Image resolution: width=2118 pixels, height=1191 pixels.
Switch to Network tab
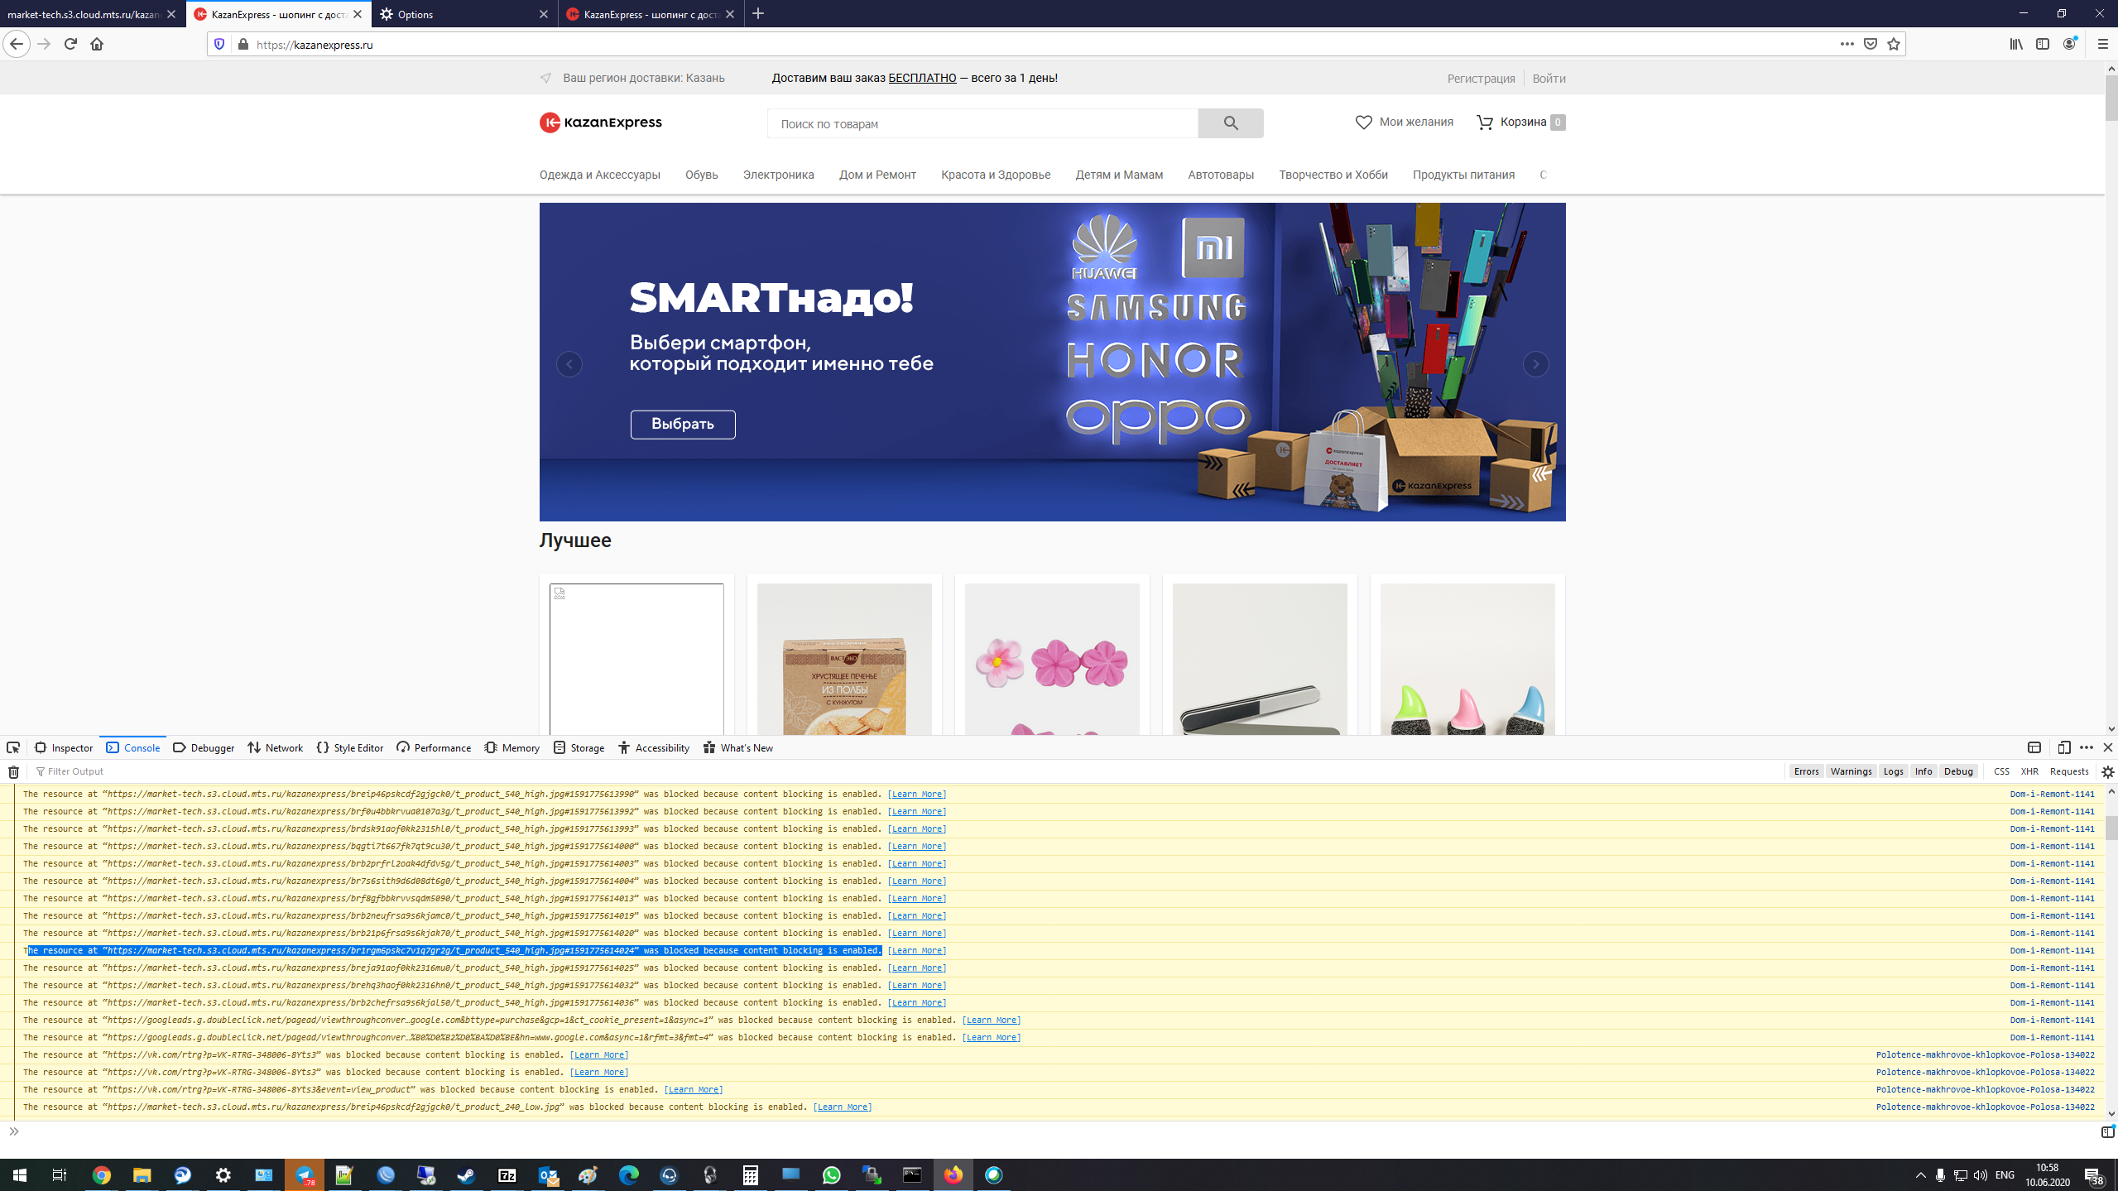(x=275, y=747)
